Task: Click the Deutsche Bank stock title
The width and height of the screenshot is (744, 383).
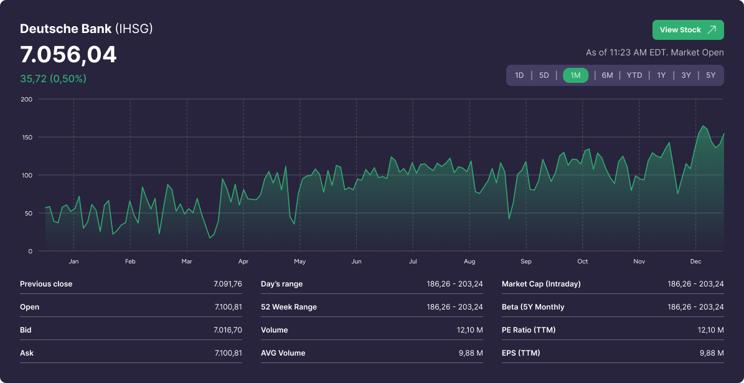Action: click(86, 29)
